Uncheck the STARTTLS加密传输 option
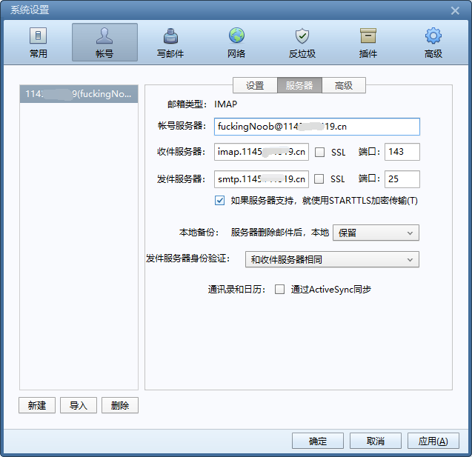The width and height of the screenshot is (472, 457). 220,201
